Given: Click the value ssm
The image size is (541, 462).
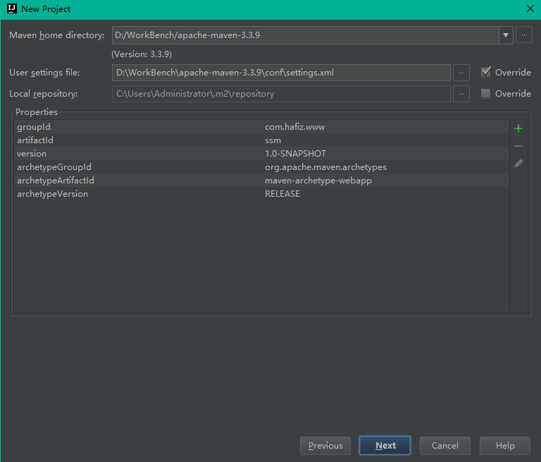Looking at the screenshot, I should (273, 140).
